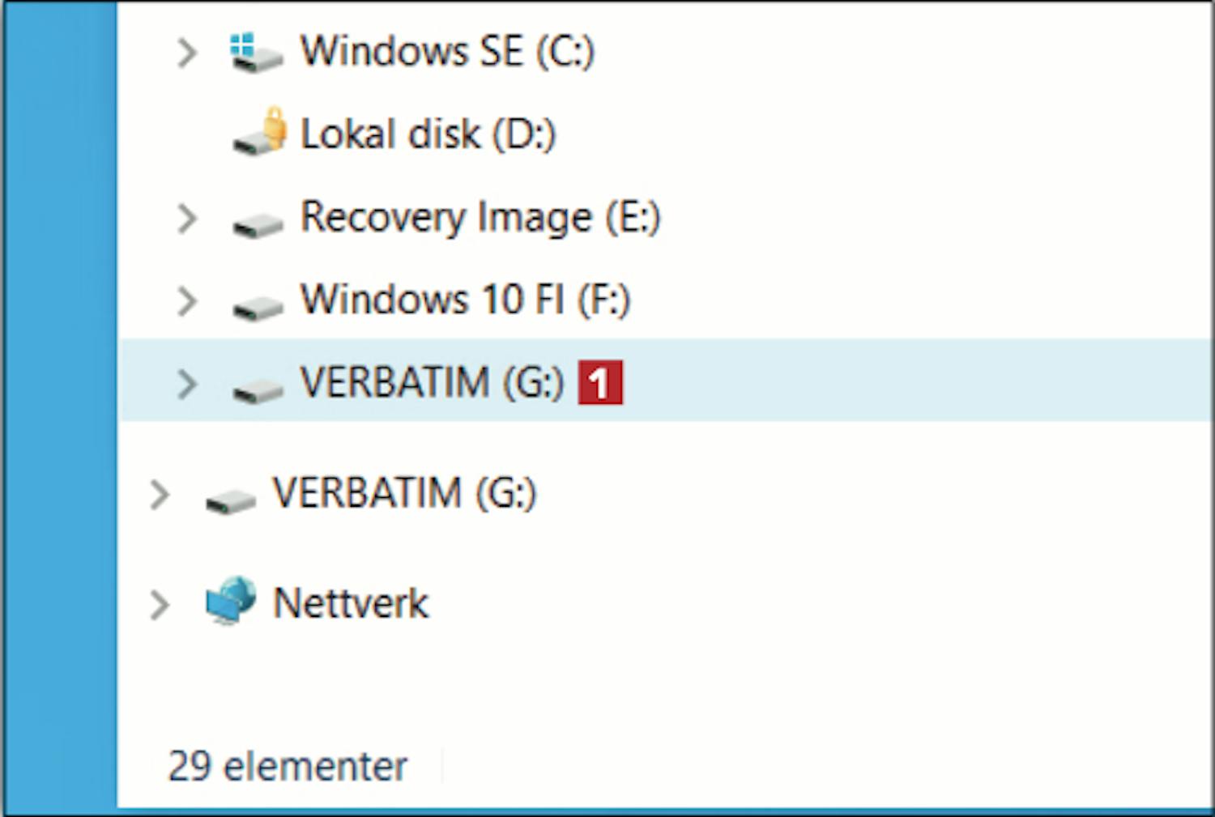The height and width of the screenshot is (817, 1215).
Task: Click the Nettverk globe icon
Action: 231,601
